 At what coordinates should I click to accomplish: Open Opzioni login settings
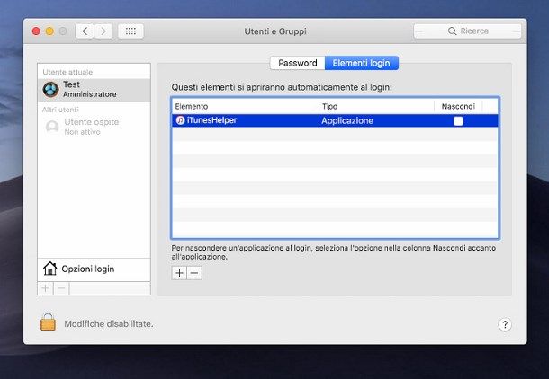94,269
